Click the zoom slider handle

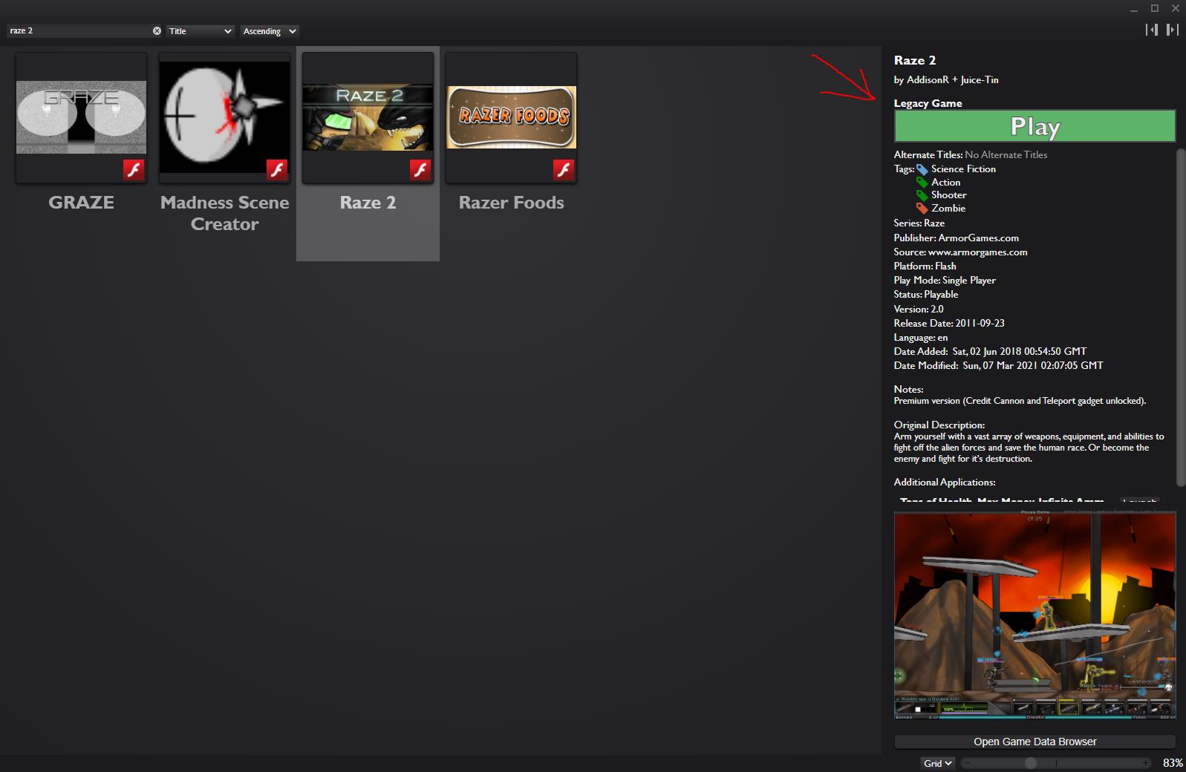1031,763
